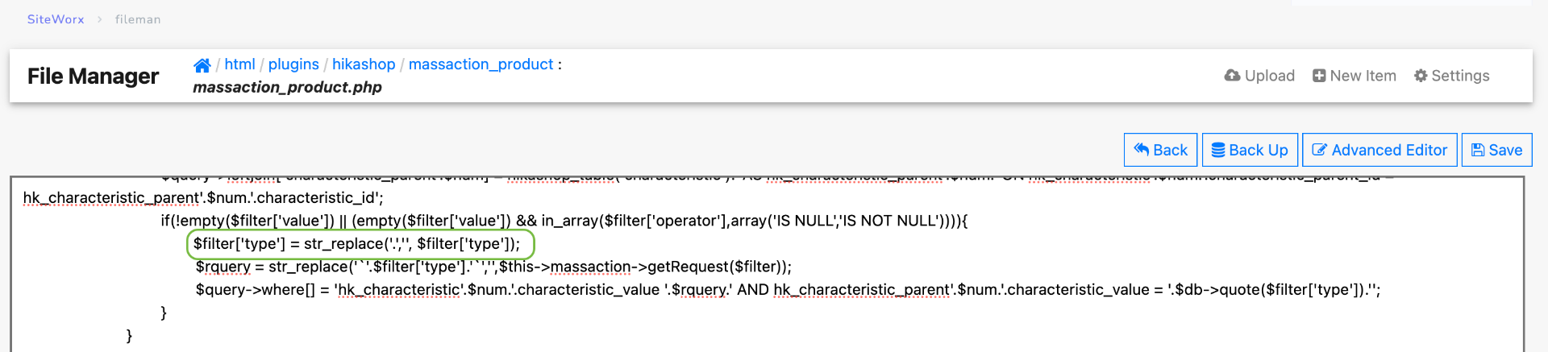Click the if(!empty($filter['value'])) code line

[x=564, y=221]
